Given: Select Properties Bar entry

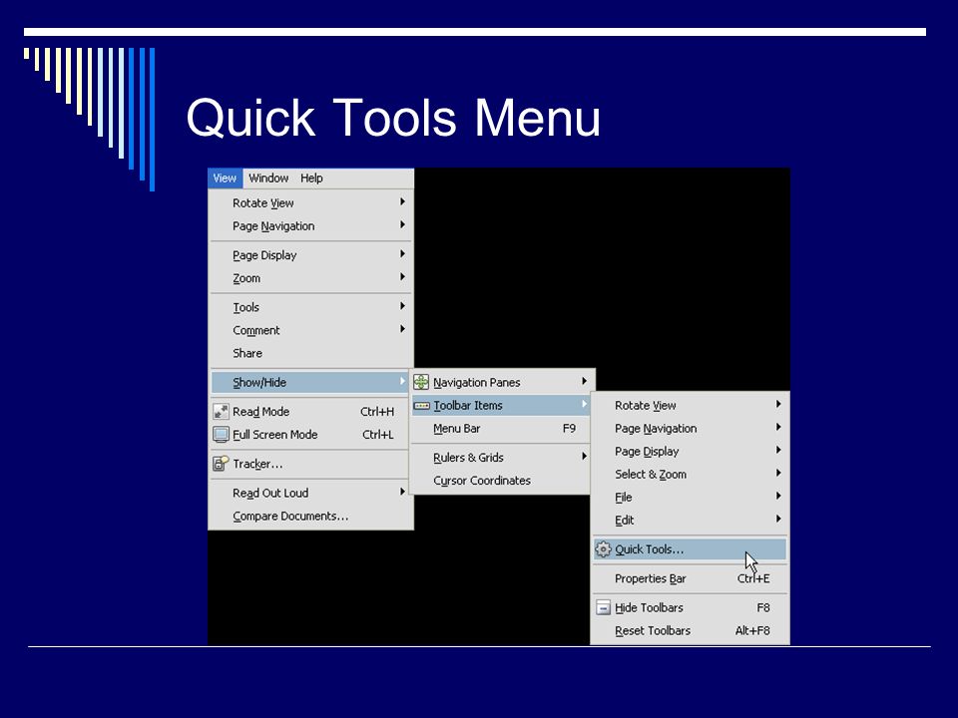Looking at the screenshot, I should pos(690,578).
